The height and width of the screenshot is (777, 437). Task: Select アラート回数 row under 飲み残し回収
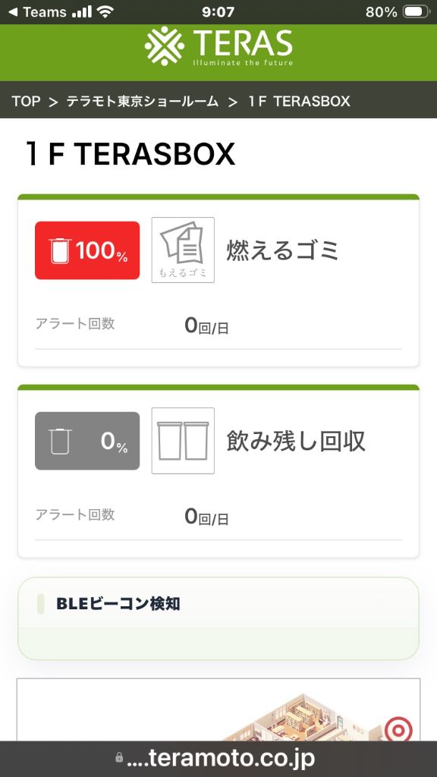[218, 516]
